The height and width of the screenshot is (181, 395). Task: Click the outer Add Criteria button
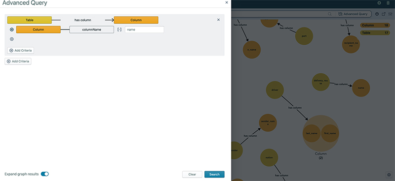click(18, 61)
